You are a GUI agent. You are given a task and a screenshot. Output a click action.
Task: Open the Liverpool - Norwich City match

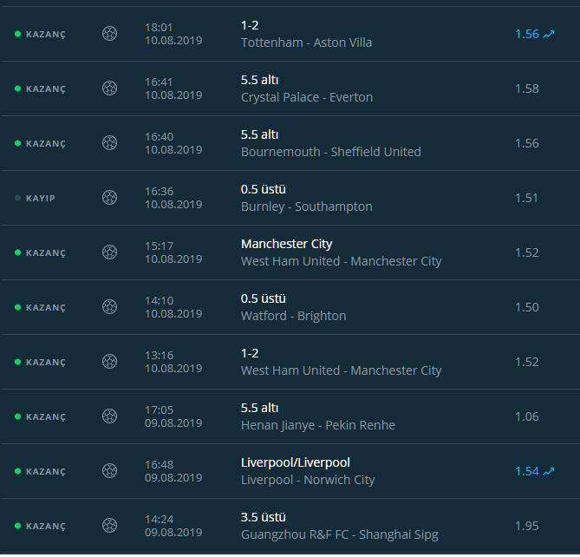308,480
